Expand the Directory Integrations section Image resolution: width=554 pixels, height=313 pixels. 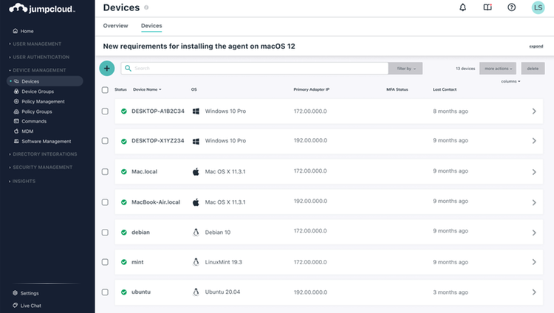(x=43, y=154)
